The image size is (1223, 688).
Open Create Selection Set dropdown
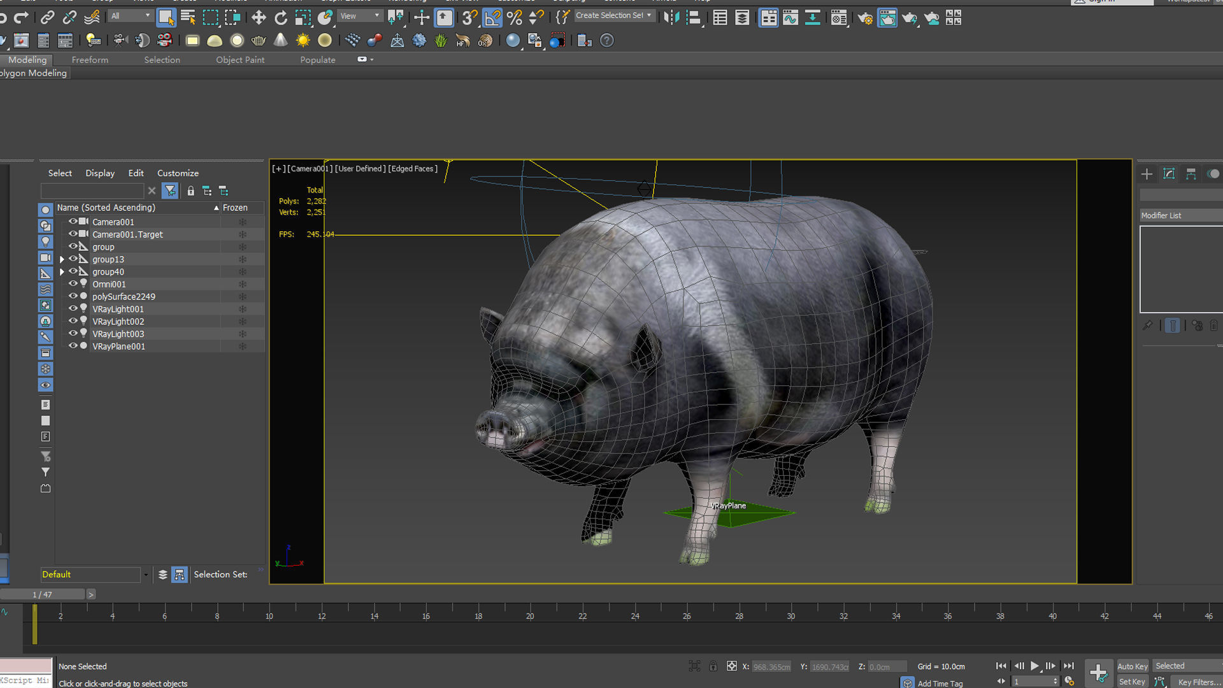pos(614,15)
